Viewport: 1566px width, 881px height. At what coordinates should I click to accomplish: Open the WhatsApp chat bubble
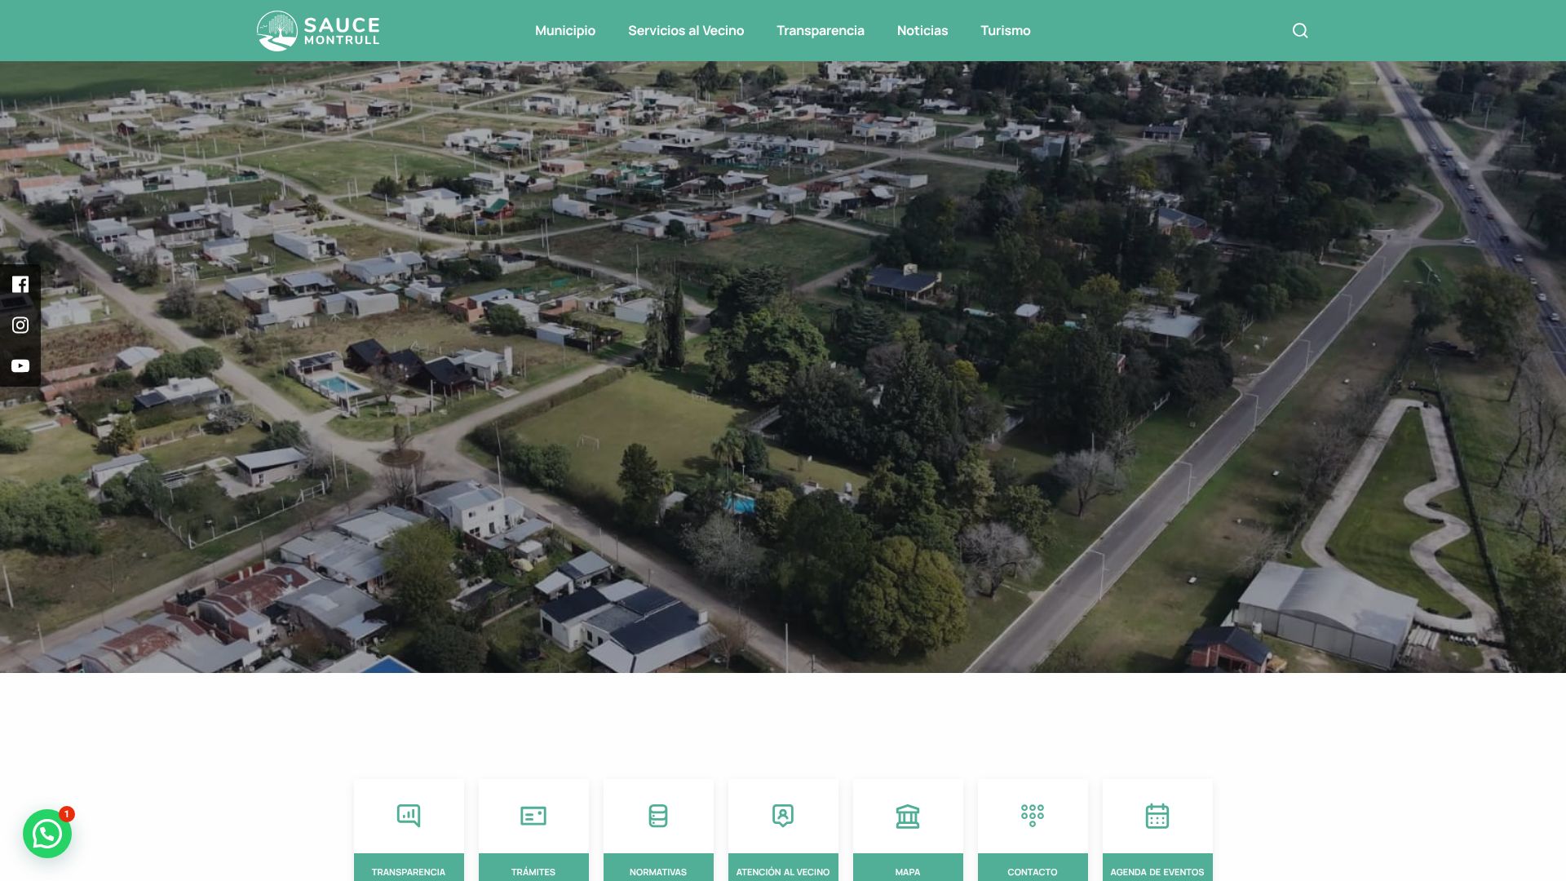(47, 834)
